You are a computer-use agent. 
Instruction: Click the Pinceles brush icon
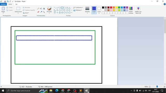(49, 9)
